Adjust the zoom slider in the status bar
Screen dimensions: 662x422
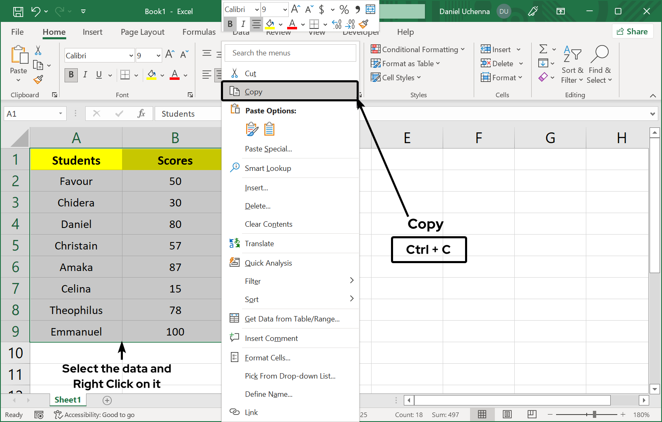point(595,414)
